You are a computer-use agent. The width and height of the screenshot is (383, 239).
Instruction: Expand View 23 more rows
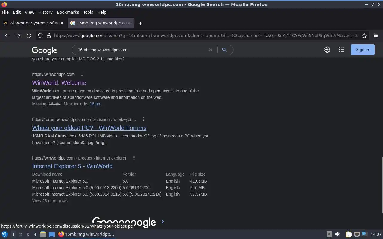point(50,201)
